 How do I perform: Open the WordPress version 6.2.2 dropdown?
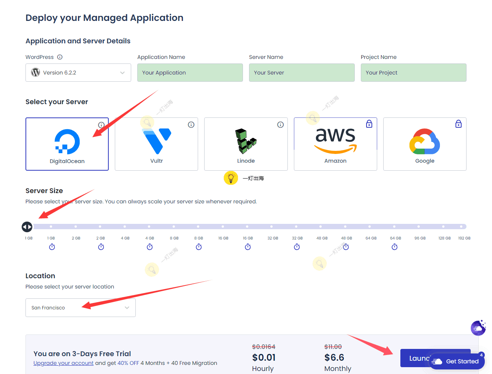[x=78, y=73]
